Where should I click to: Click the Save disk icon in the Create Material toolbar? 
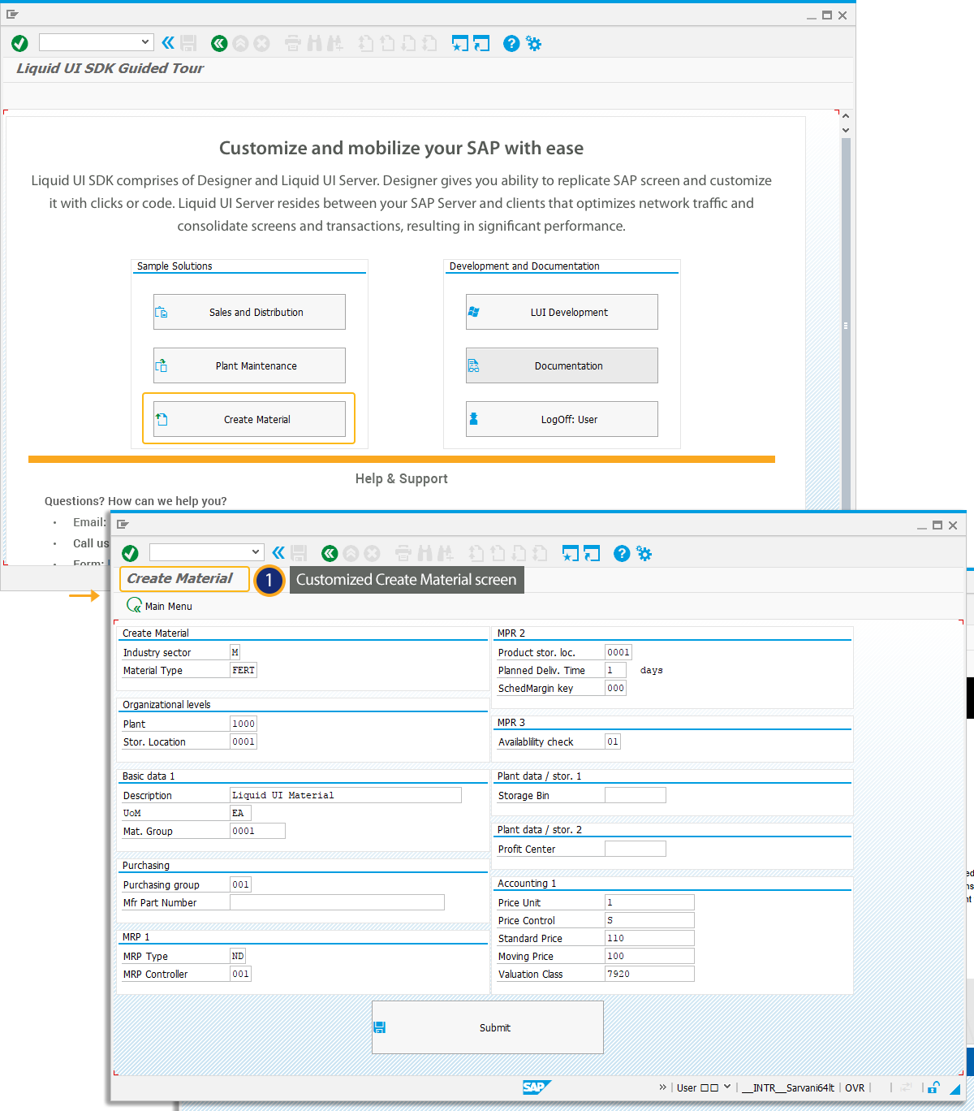point(299,553)
